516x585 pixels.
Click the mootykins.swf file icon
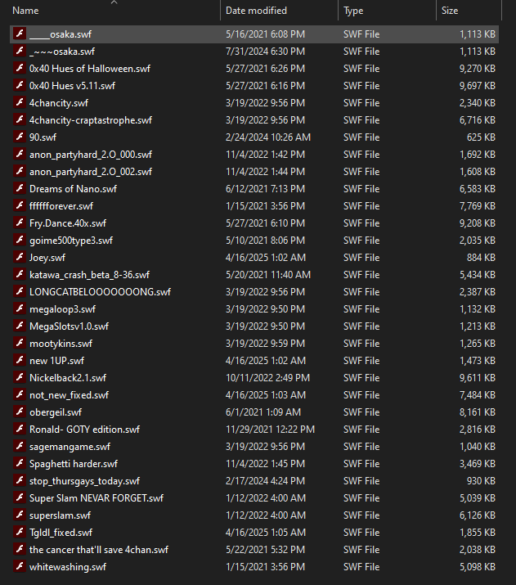[x=20, y=343]
